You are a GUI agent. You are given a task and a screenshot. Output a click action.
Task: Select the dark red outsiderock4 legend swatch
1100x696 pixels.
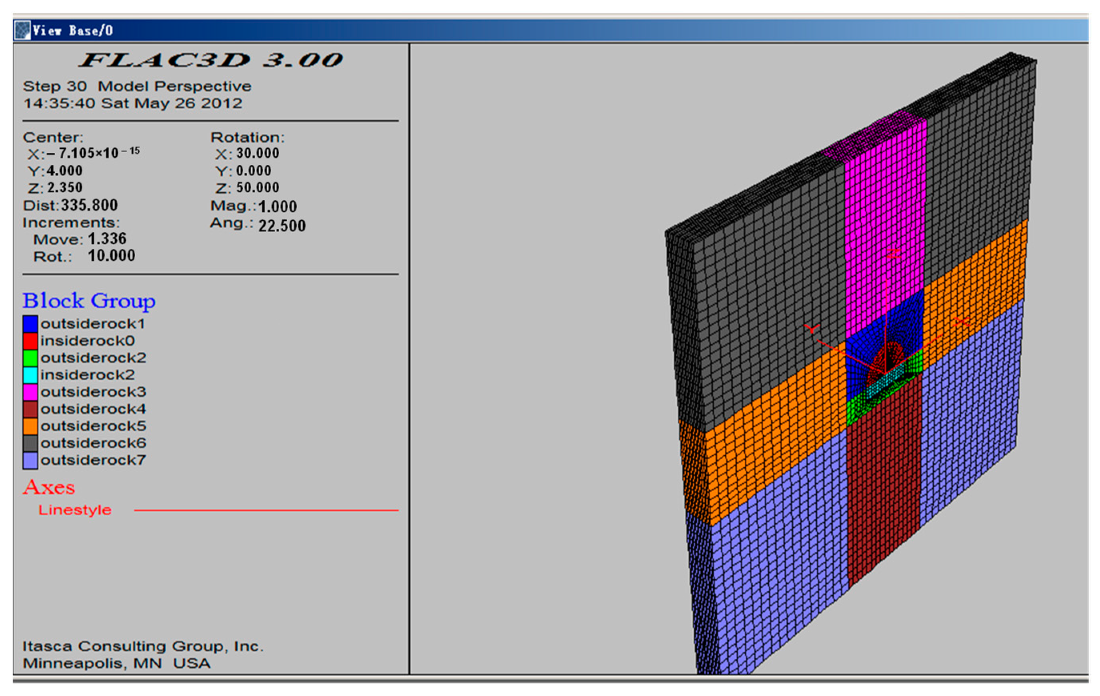click(x=30, y=409)
